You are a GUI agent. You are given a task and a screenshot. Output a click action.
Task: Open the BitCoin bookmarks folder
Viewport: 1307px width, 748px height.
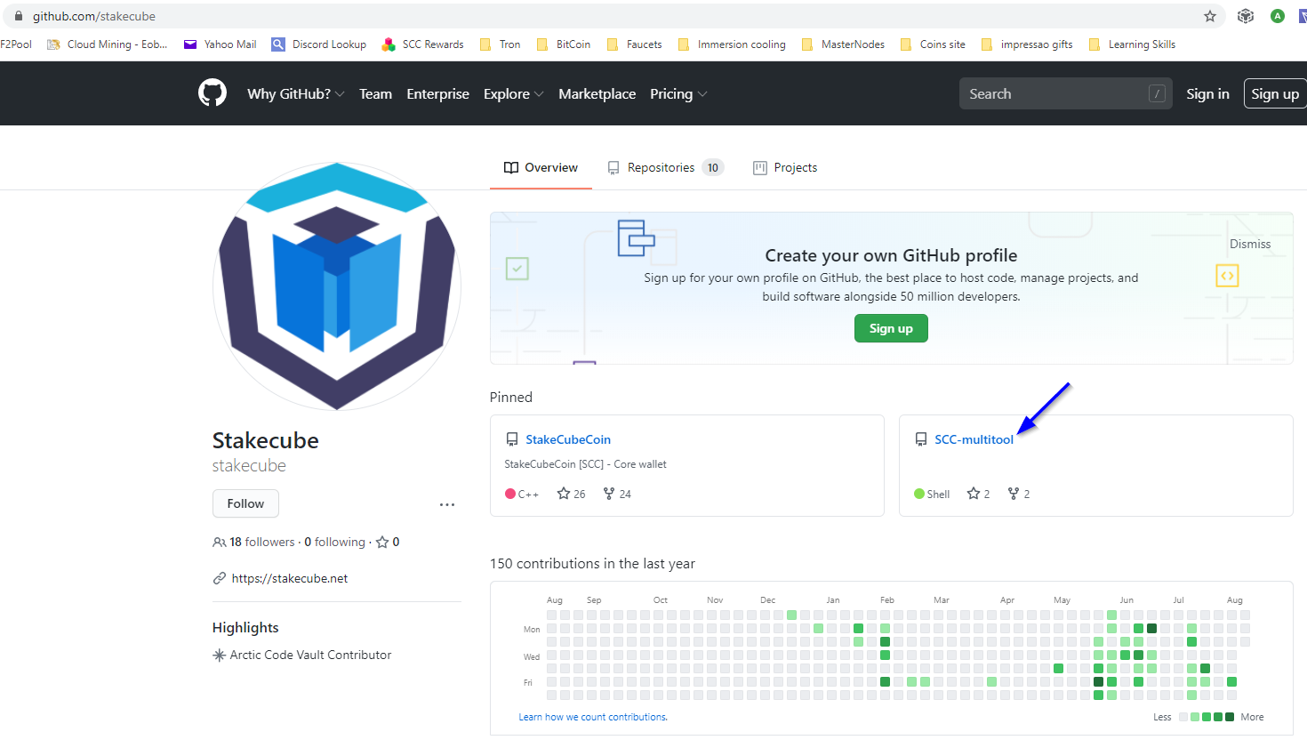(564, 44)
